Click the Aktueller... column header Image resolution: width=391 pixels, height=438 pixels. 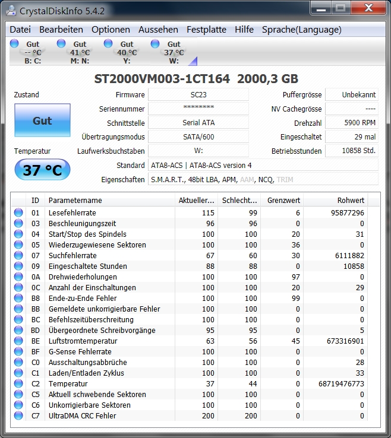point(197,200)
